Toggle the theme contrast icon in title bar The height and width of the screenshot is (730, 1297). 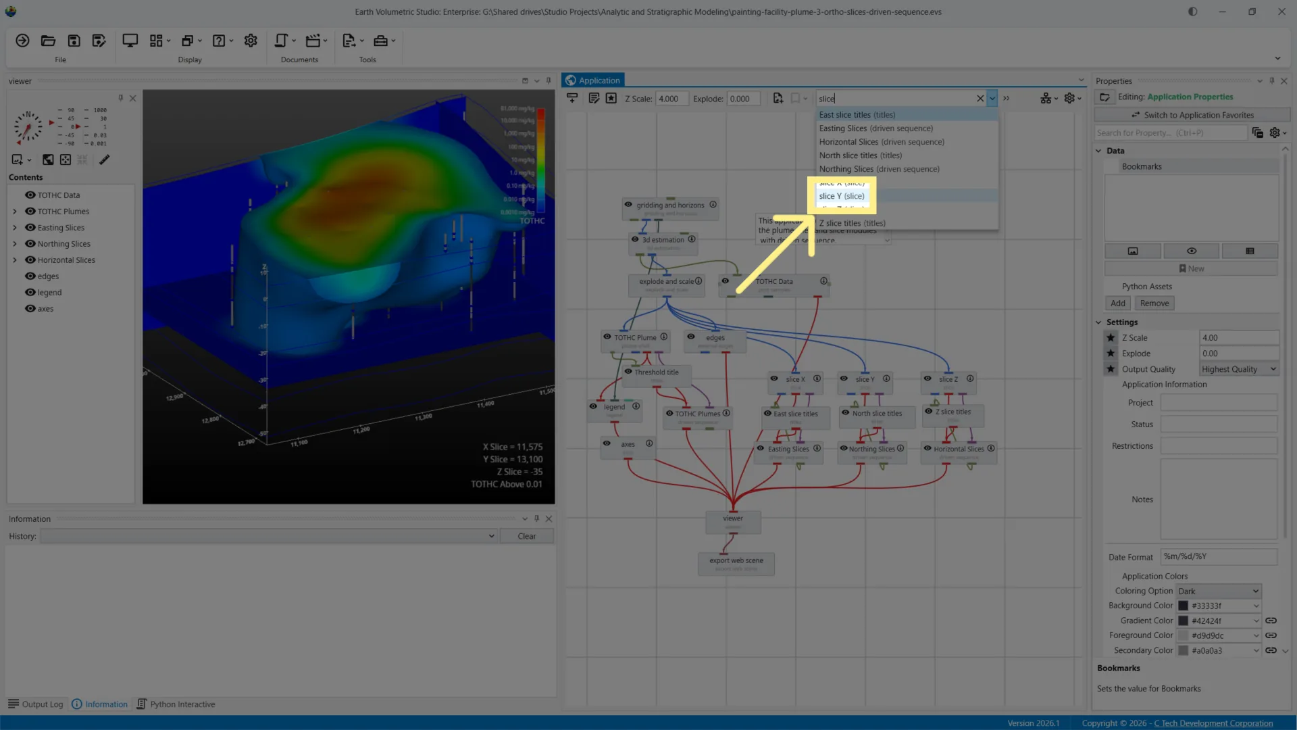[1193, 11]
